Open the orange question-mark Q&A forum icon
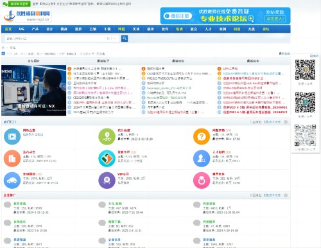This screenshot has height=248, width=321. click(x=202, y=136)
